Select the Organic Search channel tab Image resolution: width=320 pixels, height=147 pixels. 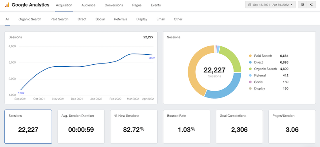click(x=30, y=19)
